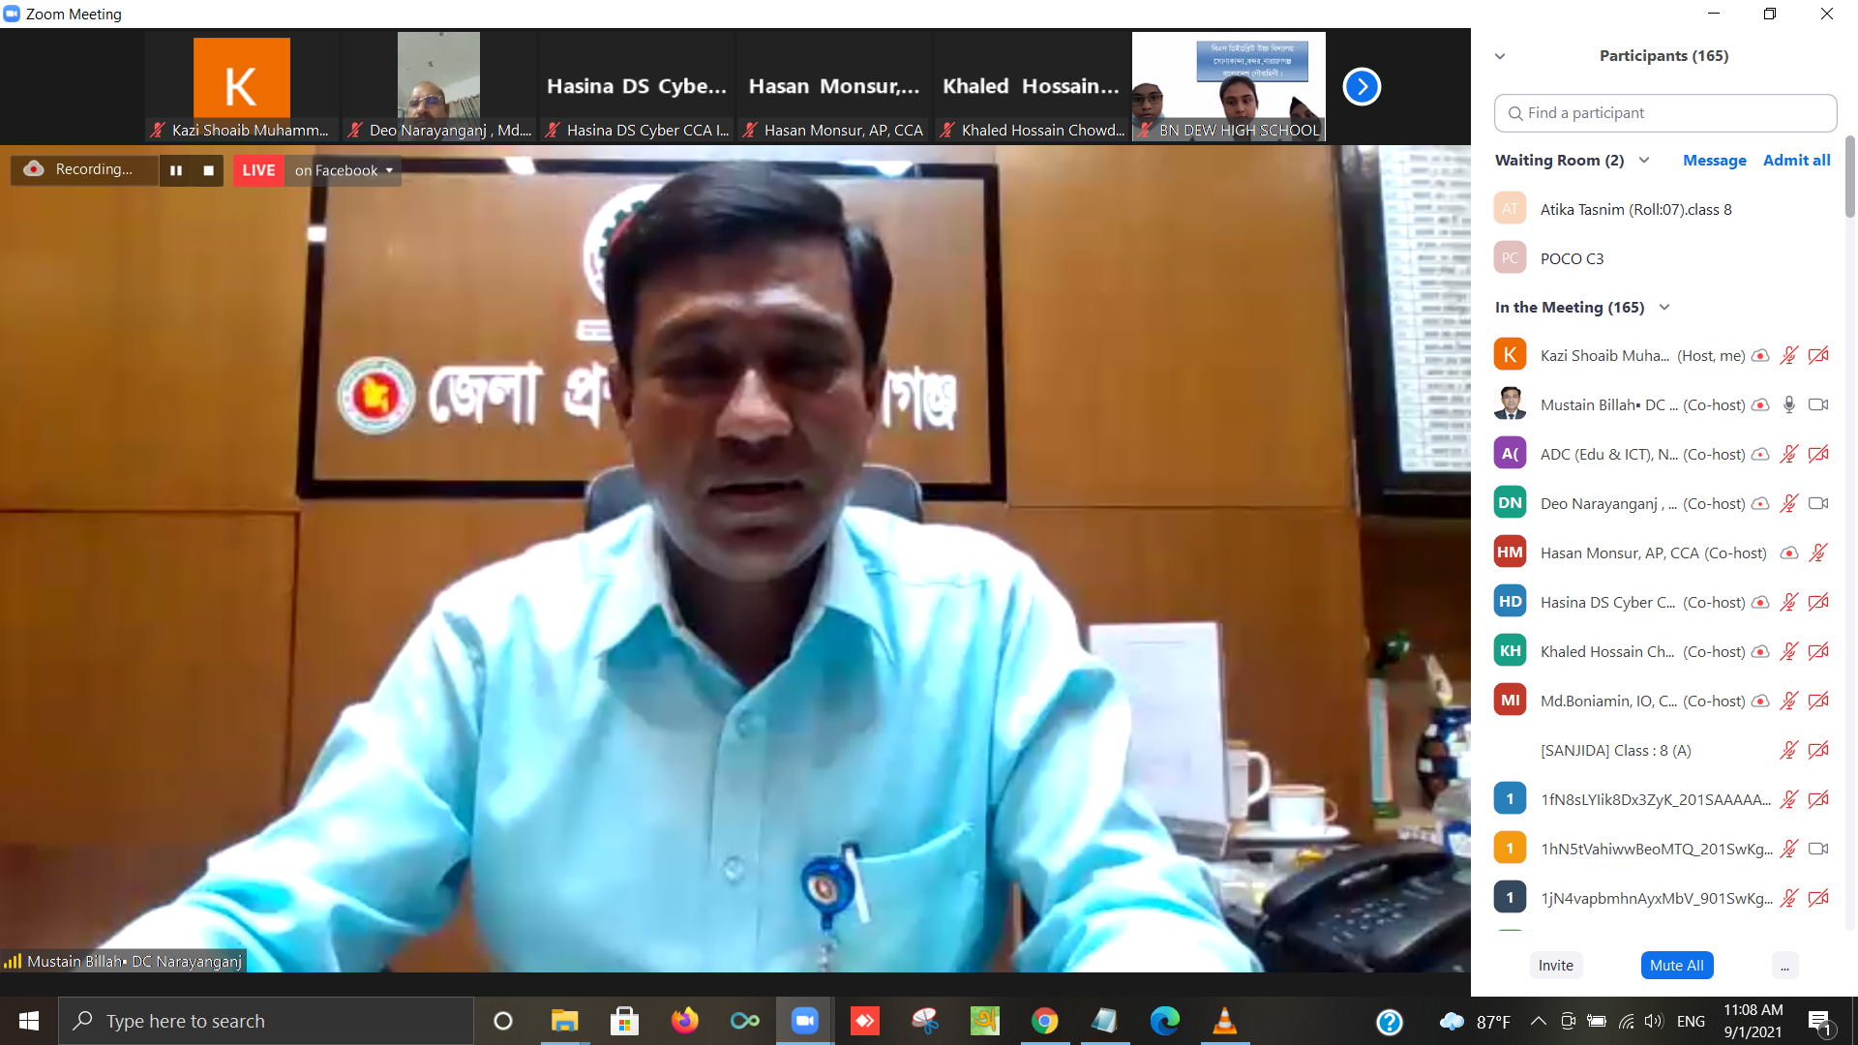The width and height of the screenshot is (1858, 1045).
Task: Click the Windows taskbar search box
Action: pyautogui.click(x=266, y=1021)
